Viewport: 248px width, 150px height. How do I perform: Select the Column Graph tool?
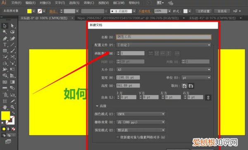point(12,95)
